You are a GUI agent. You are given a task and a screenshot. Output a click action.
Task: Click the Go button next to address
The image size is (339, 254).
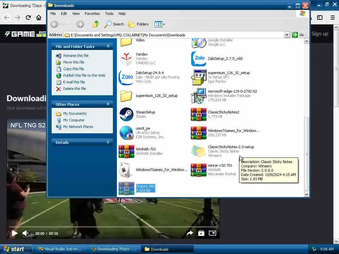tap(298, 35)
